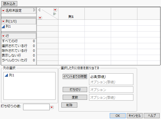161x119 pixels.
Task: Click the continuous icon beside 列1 in columns panel
Action: coord(3,26)
